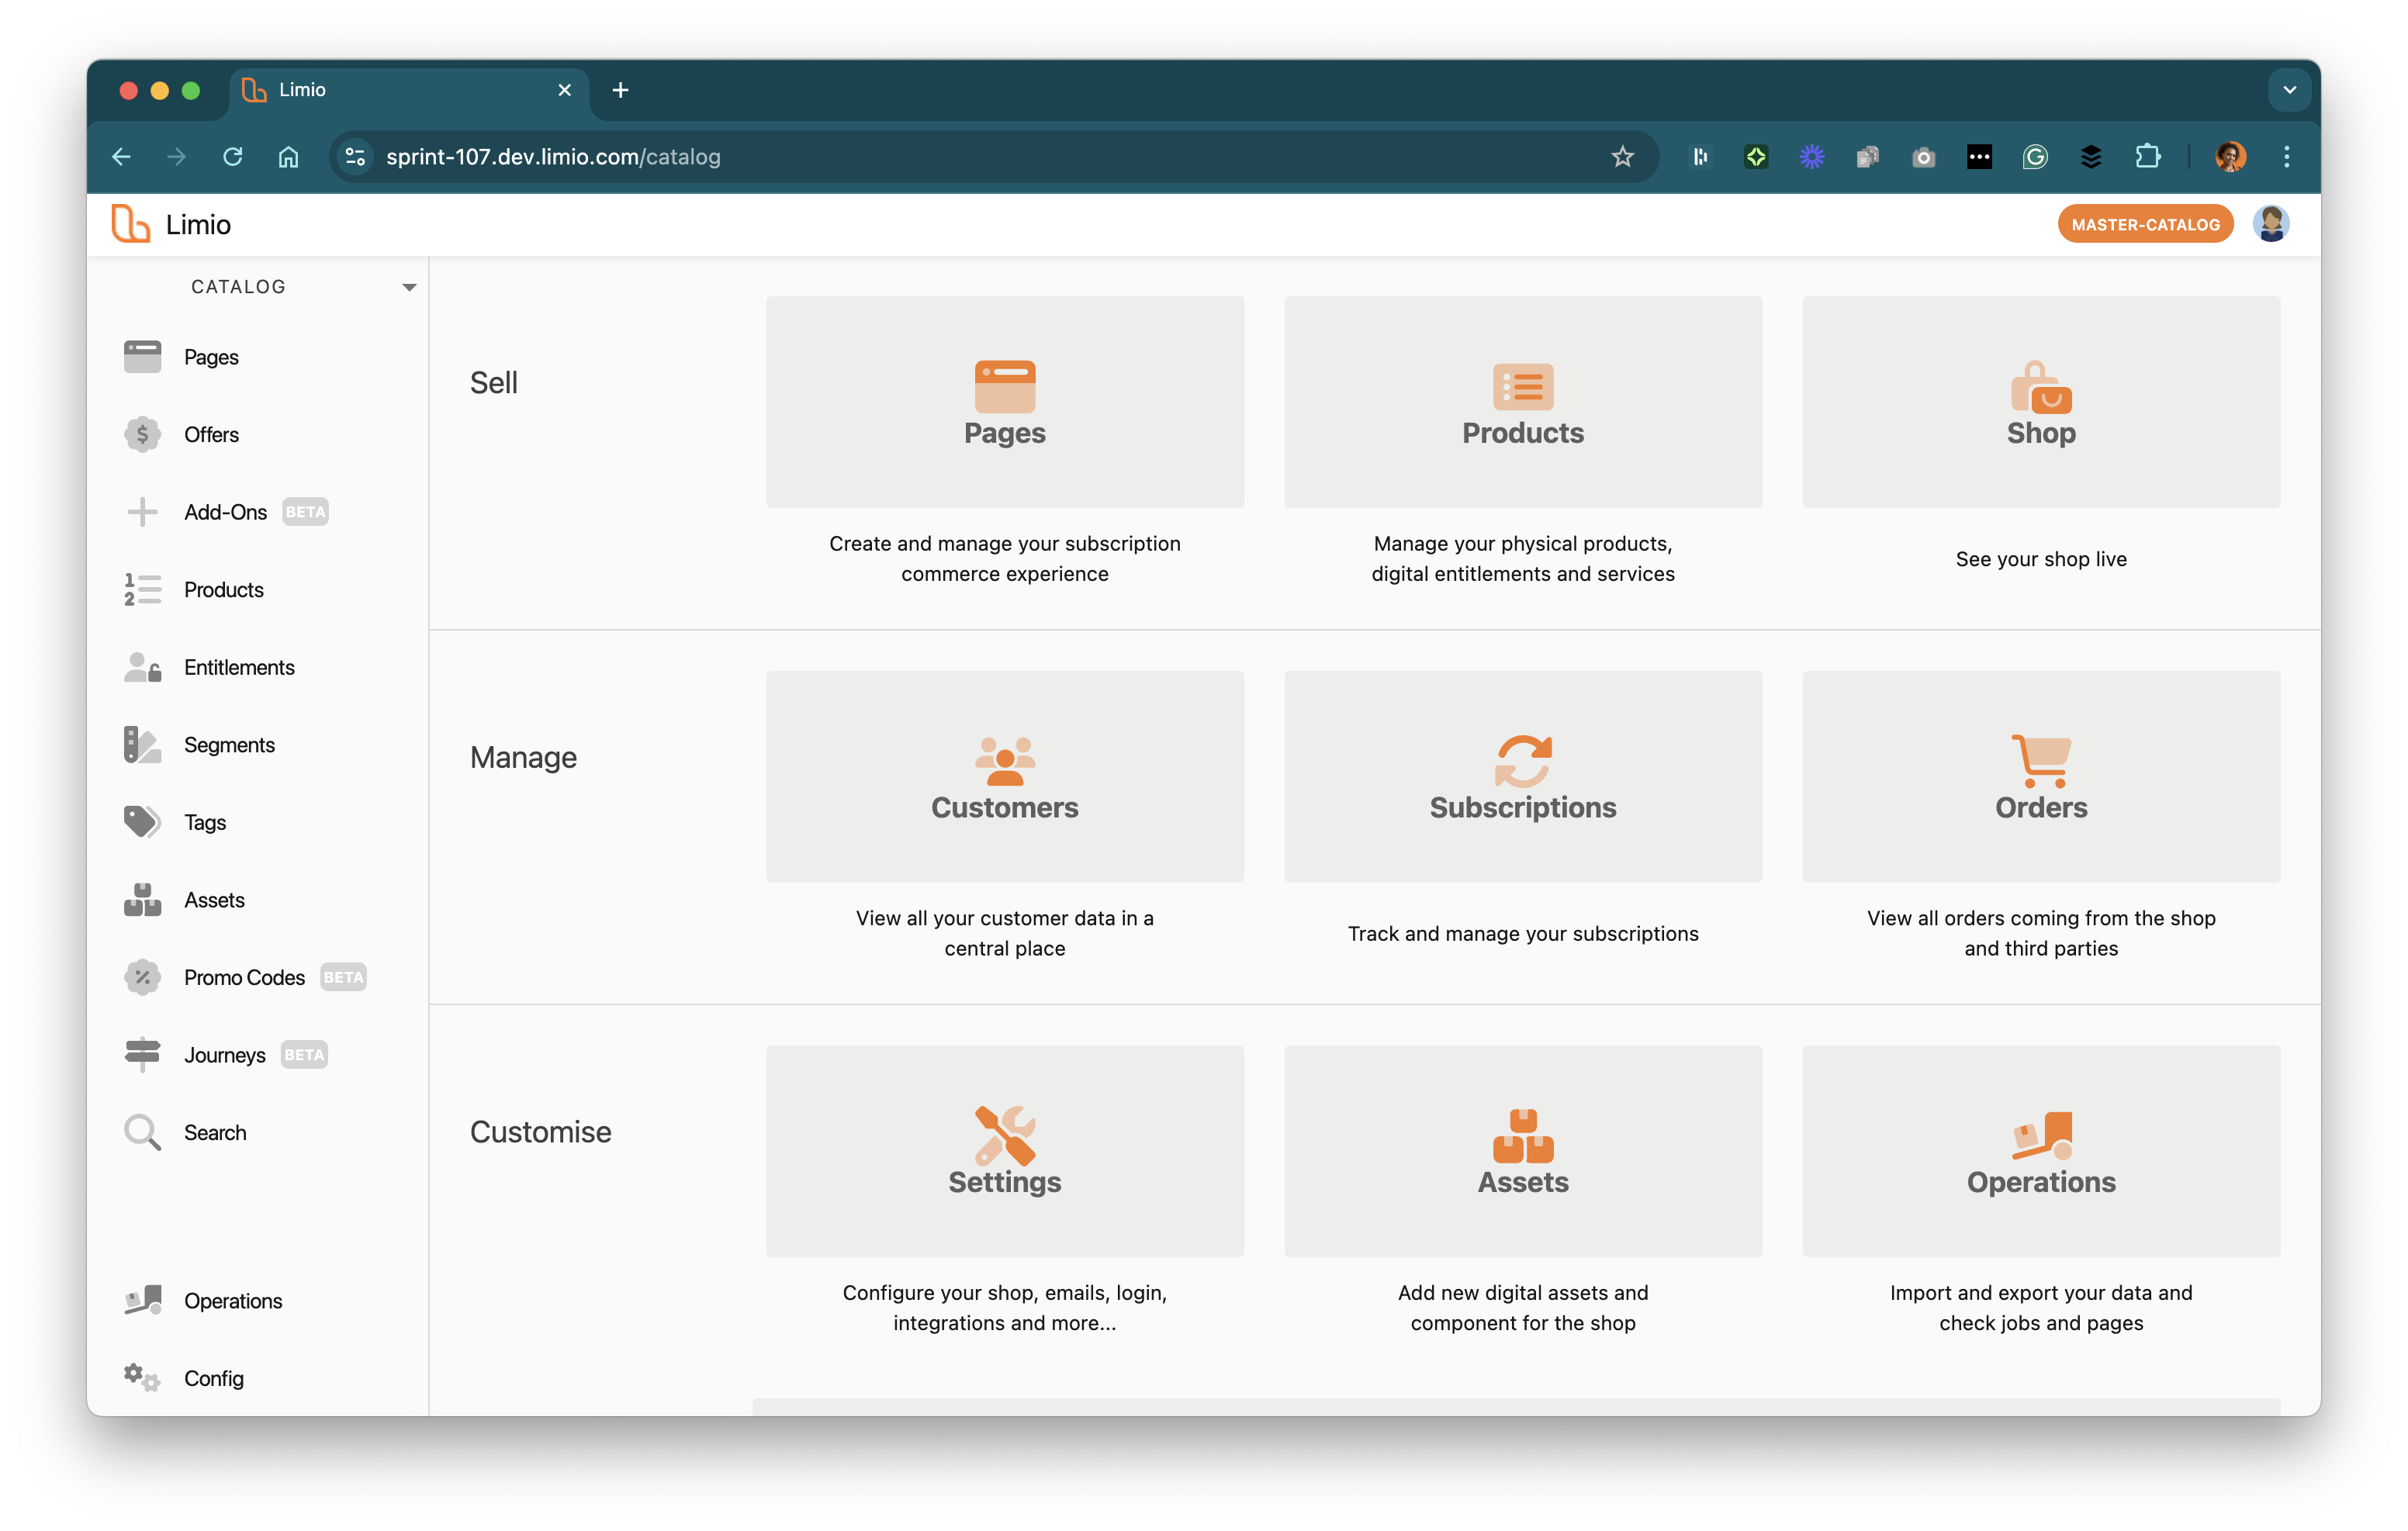This screenshot has height=1531, width=2408.
Task: Open the Pages card with orange window icon
Action: tap(1004, 402)
